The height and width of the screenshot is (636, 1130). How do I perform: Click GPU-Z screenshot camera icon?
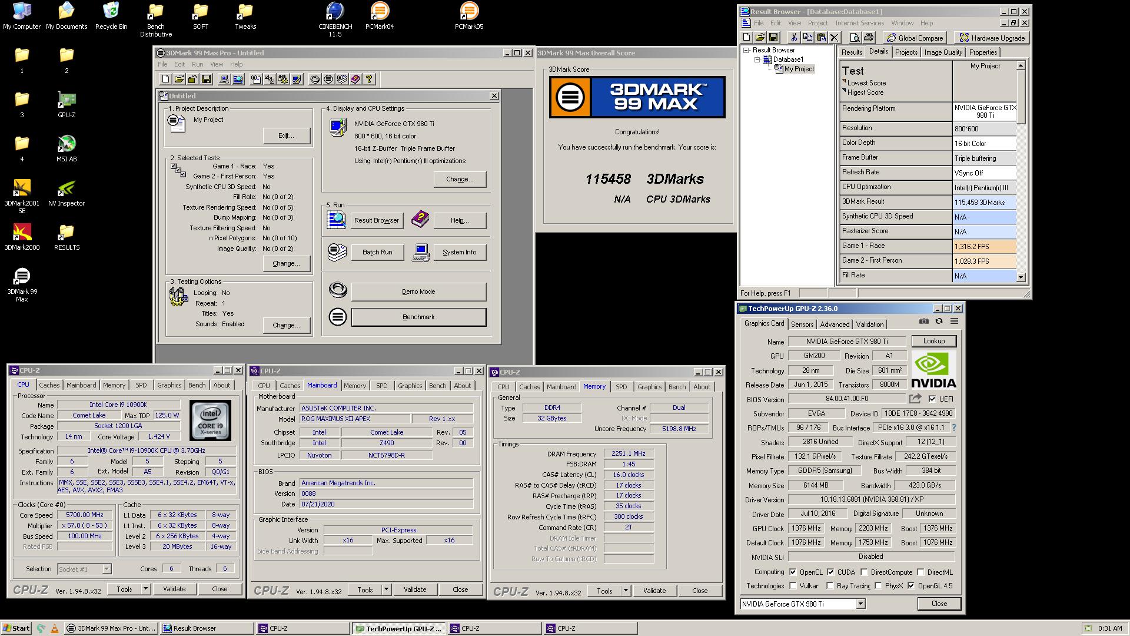pyautogui.click(x=924, y=321)
